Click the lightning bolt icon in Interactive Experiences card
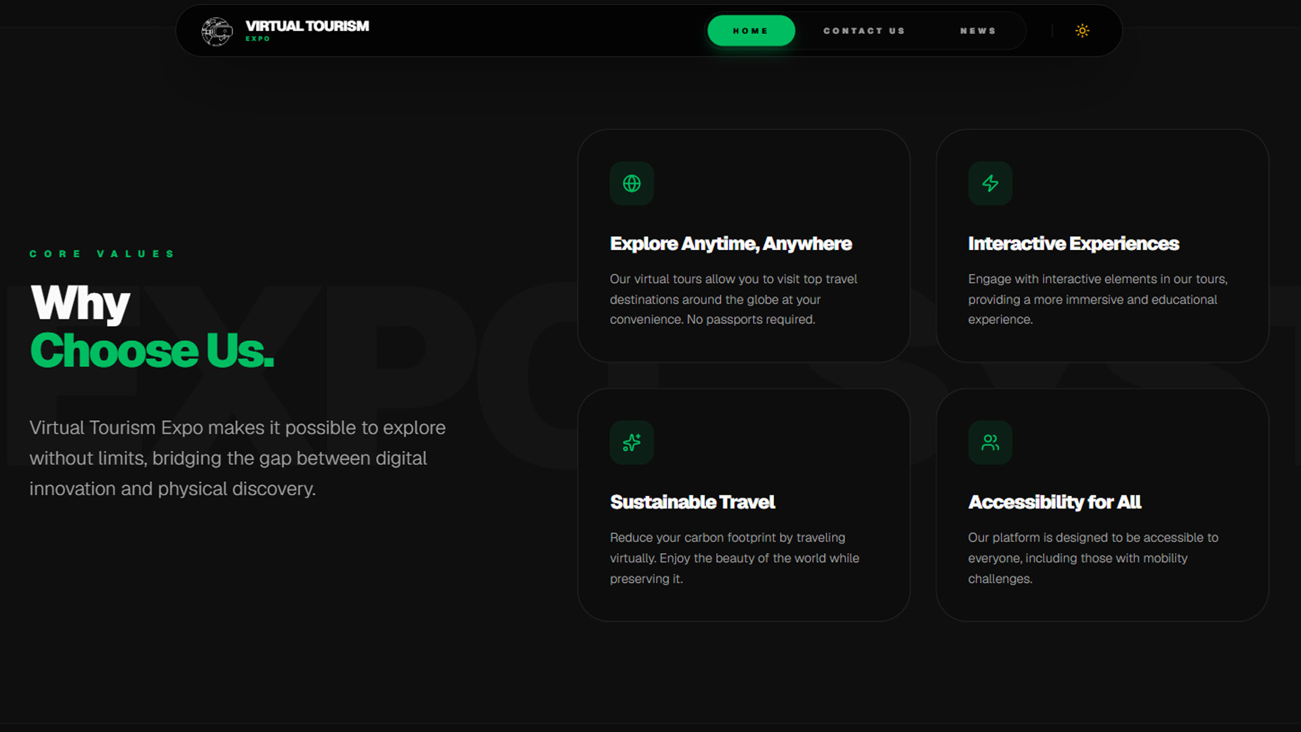The width and height of the screenshot is (1301, 732). pyautogui.click(x=990, y=183)
